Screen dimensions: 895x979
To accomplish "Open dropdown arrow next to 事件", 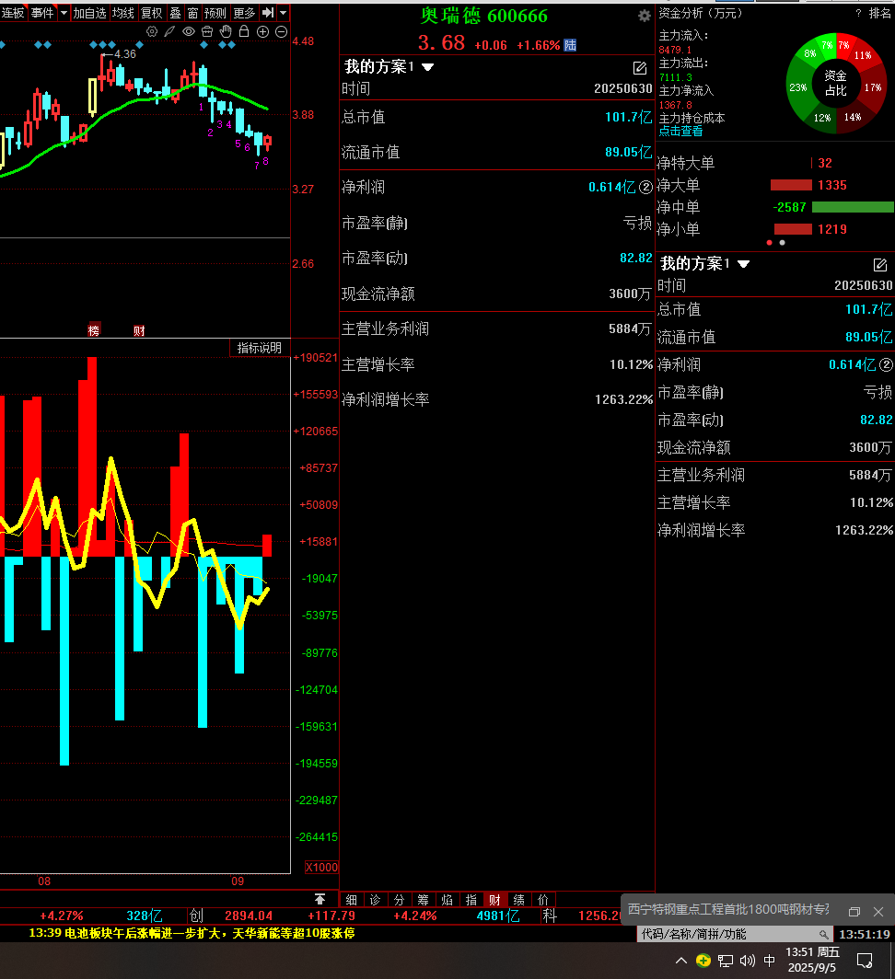I will (64, 13).
